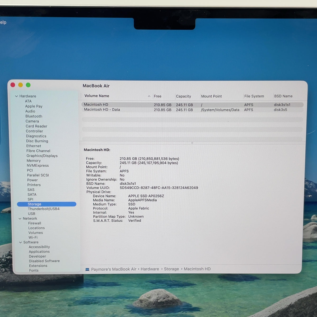Image resolution: width=317 pixels, height=317 pixels.
Task: Sort by Capacity column header
Action: coord(183,96)
